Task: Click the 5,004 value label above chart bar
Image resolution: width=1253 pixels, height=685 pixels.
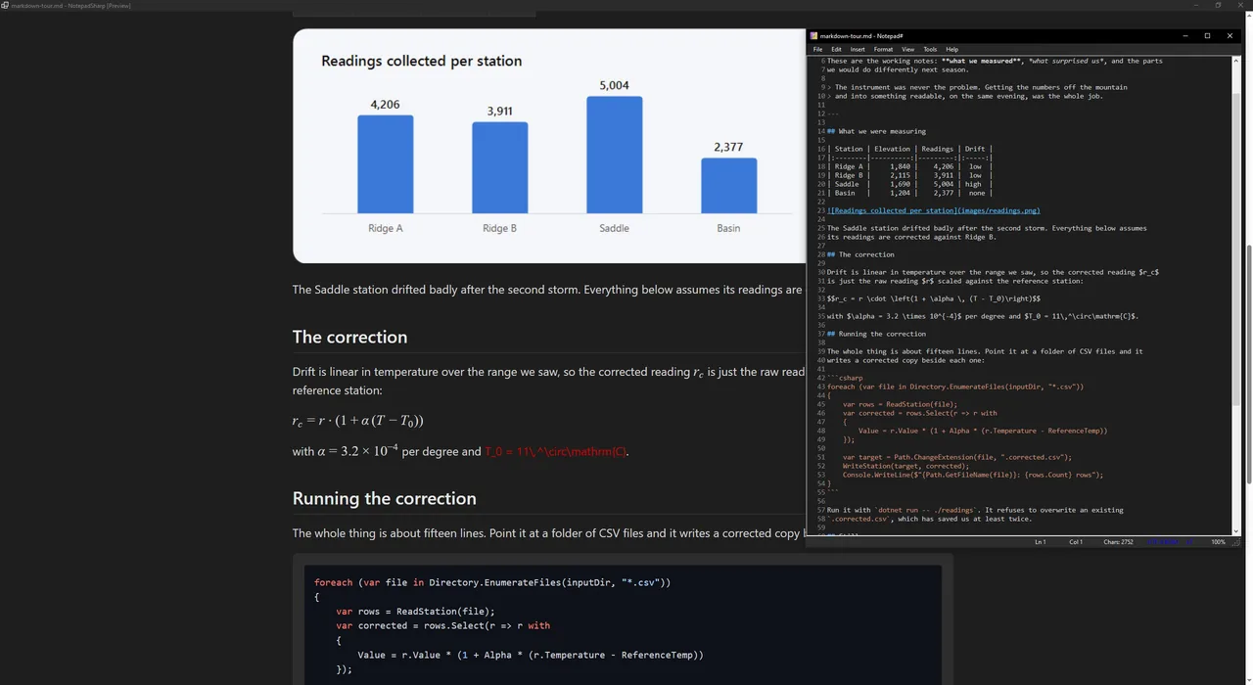Action: pyautogui.click(x=614, y=85)
